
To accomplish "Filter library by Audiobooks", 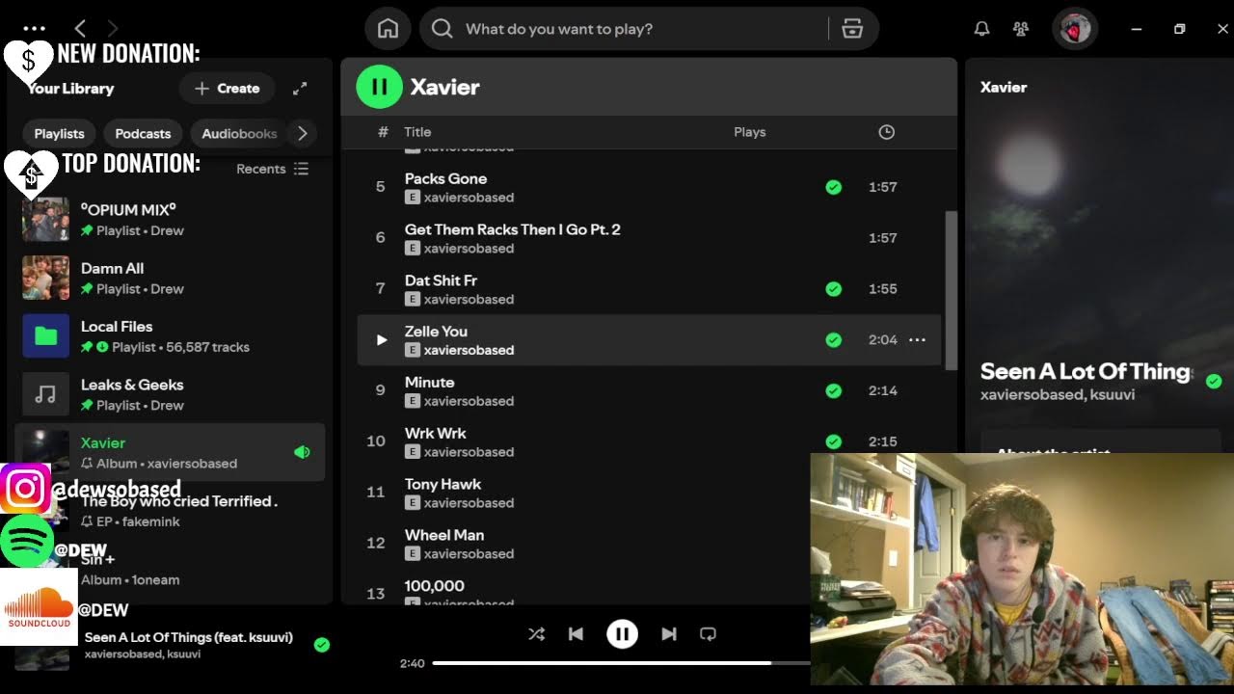I will [239, 134].
